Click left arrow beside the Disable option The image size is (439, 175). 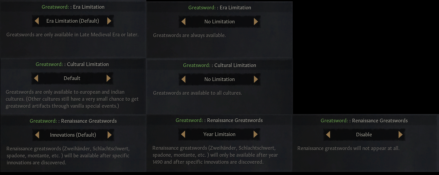coord(328,135)
